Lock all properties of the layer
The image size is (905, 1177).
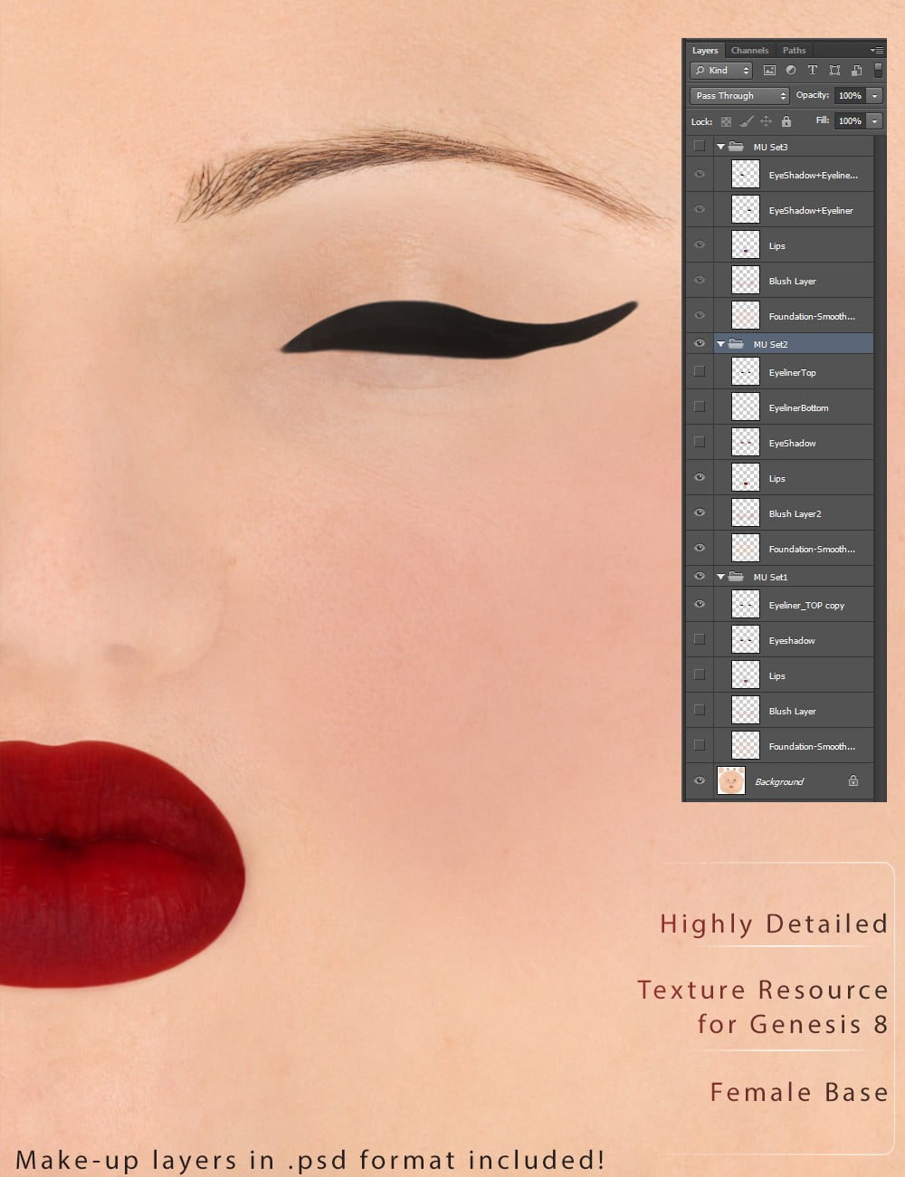point(786,119)
